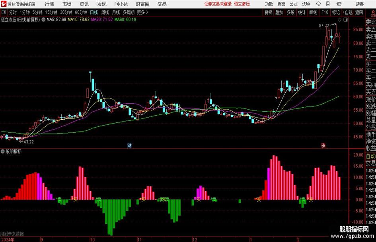Click the red 恒立液压 title link
This screenshot has height=242, width=376.
pos(242,4)
